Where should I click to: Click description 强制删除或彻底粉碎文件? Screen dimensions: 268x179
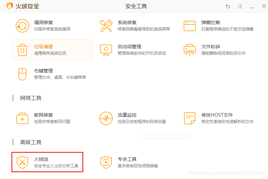(223, 53)
